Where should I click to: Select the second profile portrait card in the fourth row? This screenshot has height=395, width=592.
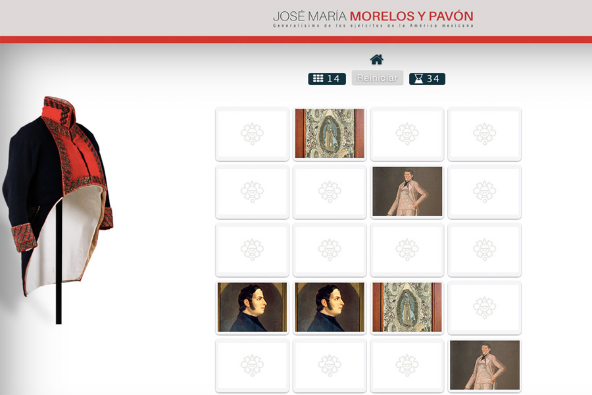coord(330,307)
